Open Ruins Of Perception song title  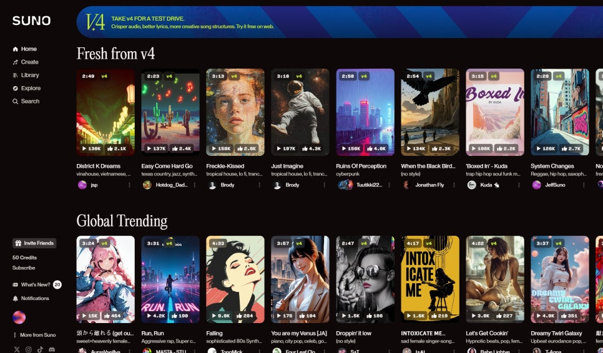coord(361,166)
